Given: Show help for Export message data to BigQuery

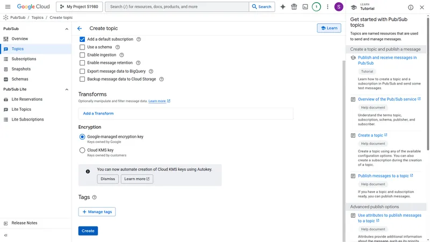Looking at the screenshot, I should 151,72.
